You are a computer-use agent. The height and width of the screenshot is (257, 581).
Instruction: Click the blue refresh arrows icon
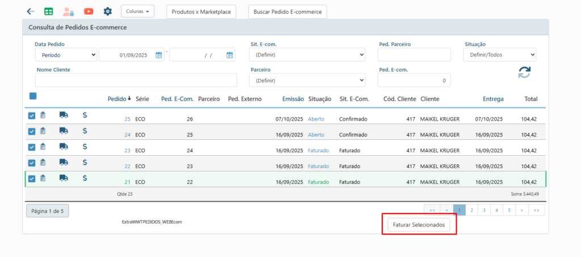[524, 72]
